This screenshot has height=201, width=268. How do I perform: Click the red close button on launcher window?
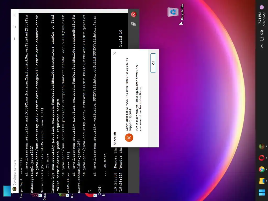pyautogui.click(x=134, y=14)
